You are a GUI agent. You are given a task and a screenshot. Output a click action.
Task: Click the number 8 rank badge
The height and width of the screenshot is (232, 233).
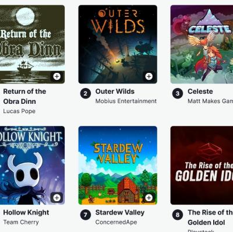tap(178, 215)
